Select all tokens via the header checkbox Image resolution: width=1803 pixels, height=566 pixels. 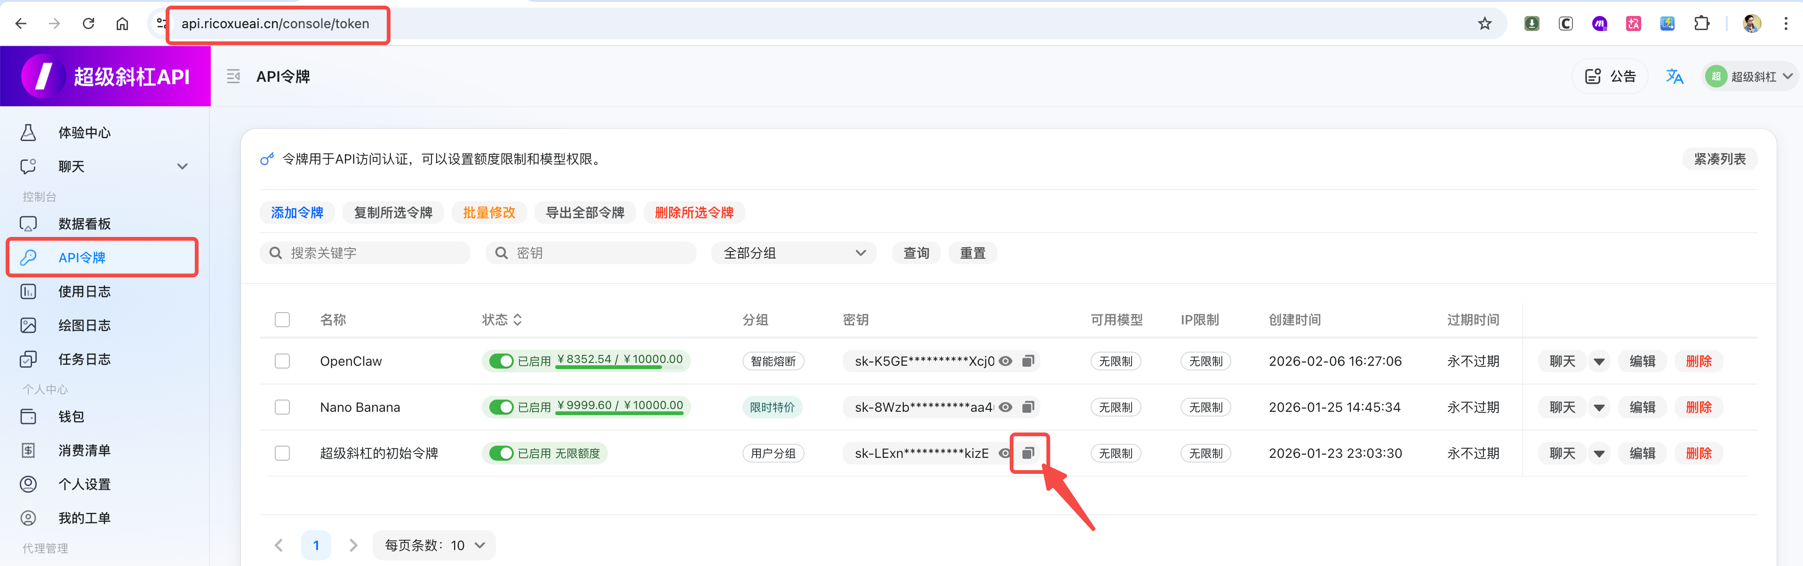pos(282,320)
